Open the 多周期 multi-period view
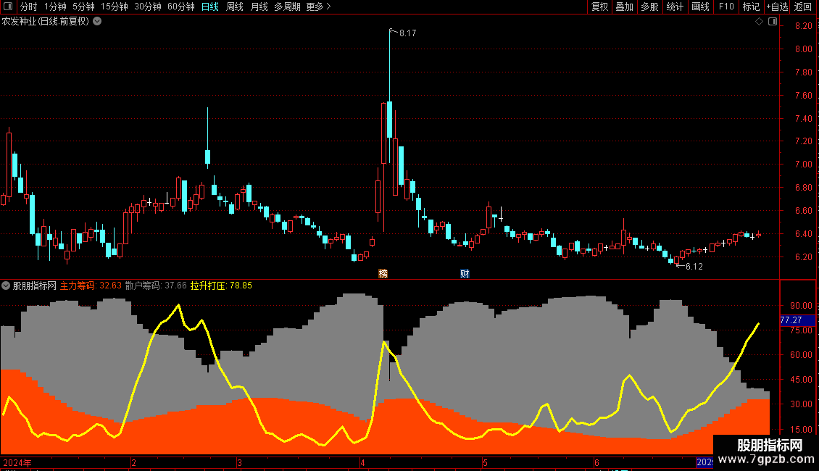The height and width of the screenshot is (471, 819). 287,7
